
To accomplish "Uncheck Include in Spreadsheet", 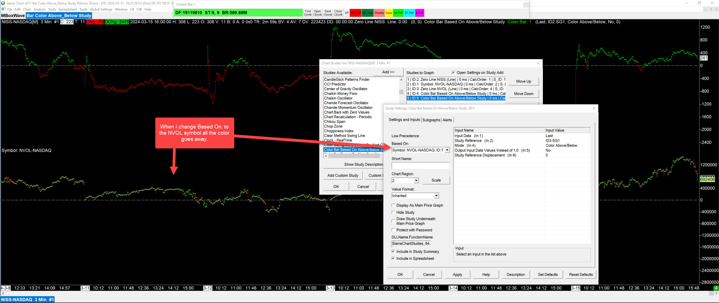I will tap(393, 258).
